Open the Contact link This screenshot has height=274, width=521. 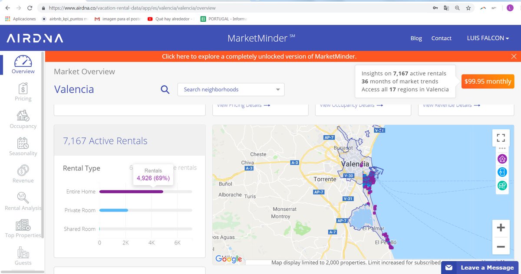pyautogui.click(x=441, y=38)
